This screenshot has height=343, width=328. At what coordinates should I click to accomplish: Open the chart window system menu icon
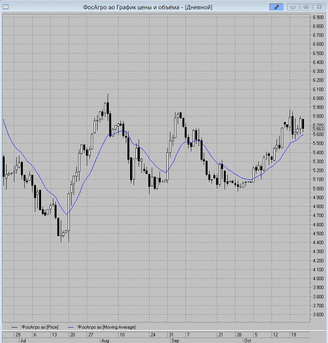coord(5,7)
